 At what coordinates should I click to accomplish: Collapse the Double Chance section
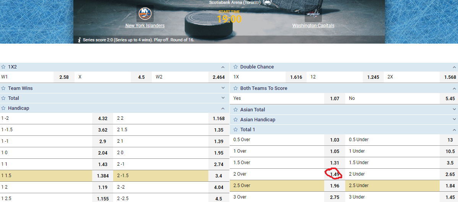(454, 67)
